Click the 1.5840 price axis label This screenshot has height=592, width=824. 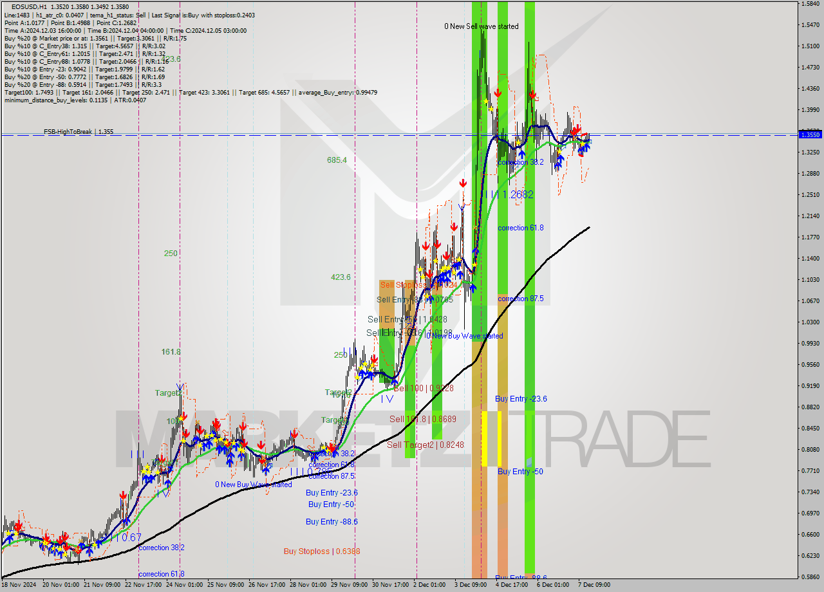pos(810,3)
